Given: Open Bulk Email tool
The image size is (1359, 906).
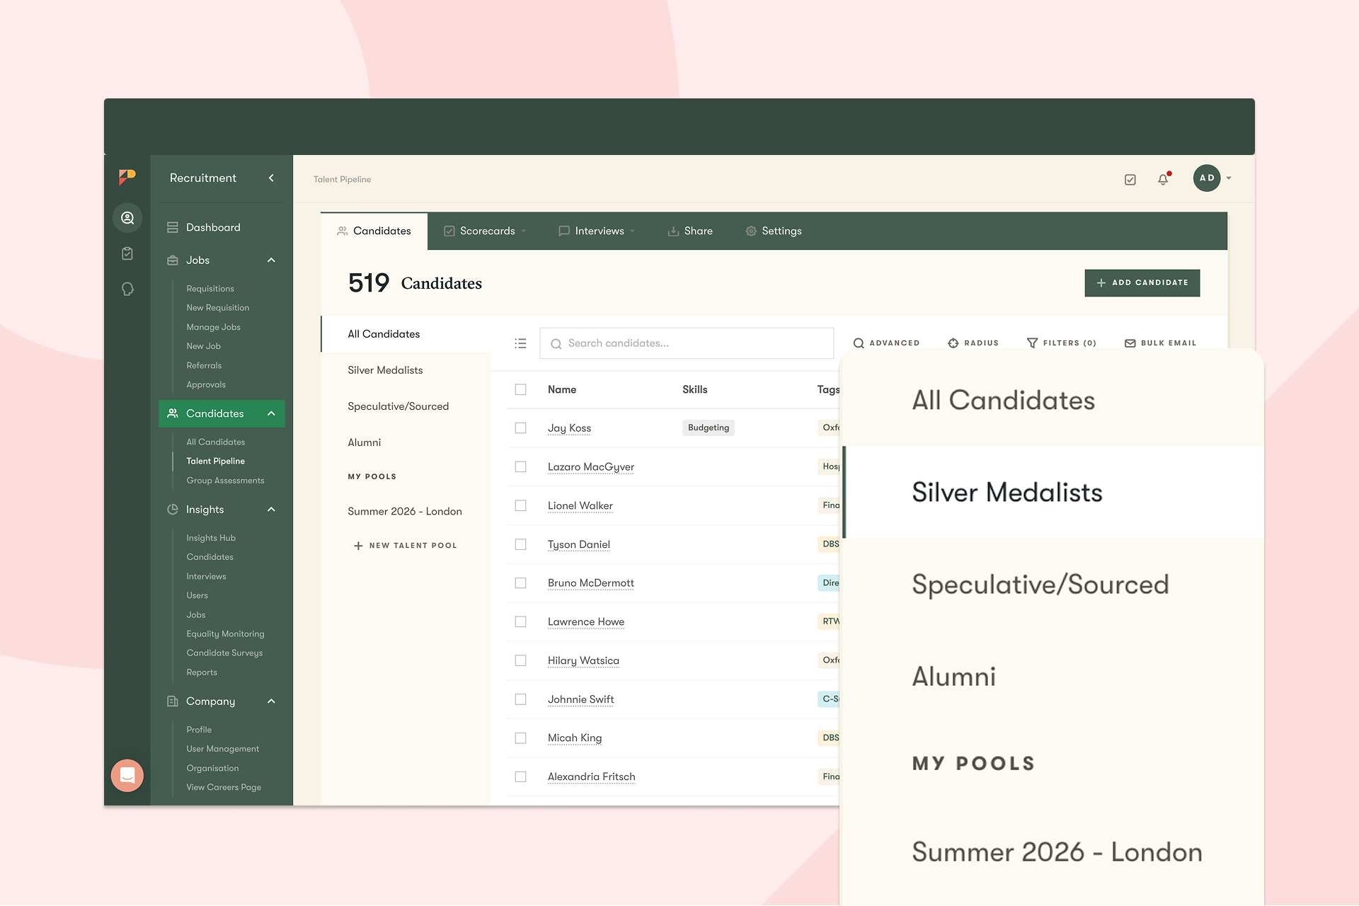Looking at the screenshot, I should tap(1160, 343).
